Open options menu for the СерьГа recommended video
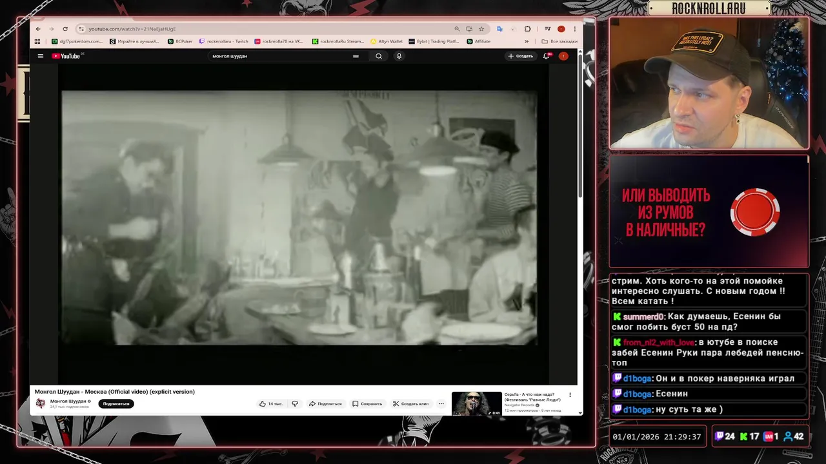This screenshot has width=826, height=464. pos(570,395)
